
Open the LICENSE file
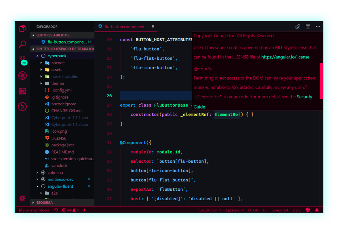tap(62, 138)
